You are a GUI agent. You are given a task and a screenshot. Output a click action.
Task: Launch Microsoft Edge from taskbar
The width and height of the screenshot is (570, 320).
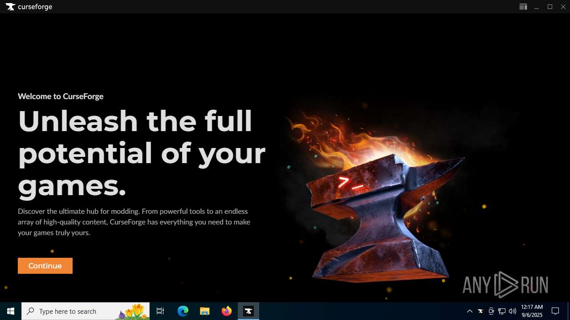[x=183, y=311]
